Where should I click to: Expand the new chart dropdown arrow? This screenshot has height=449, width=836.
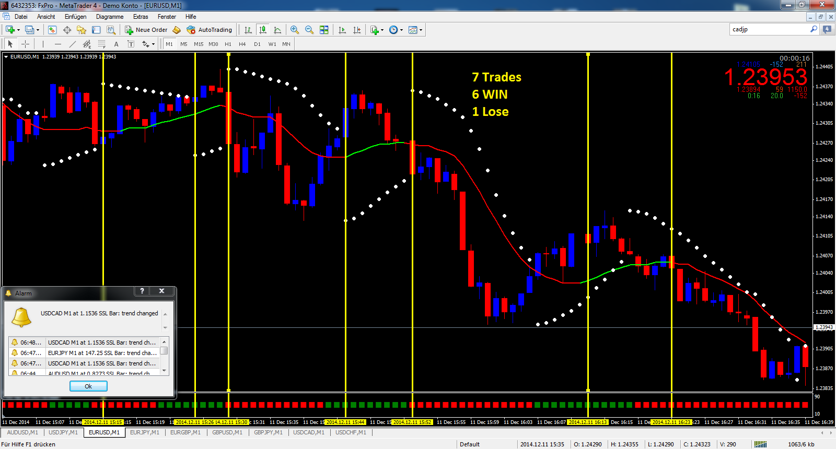click(18, 30)
